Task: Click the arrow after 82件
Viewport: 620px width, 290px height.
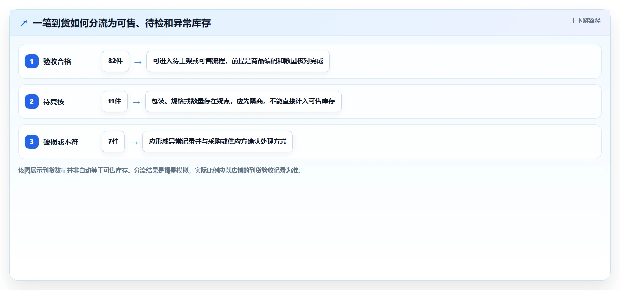Action: (138, 62)
